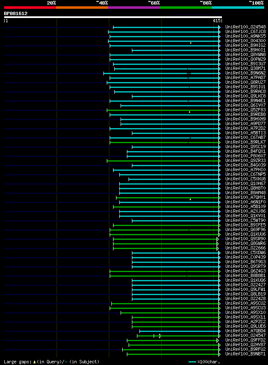Open the UniRef100_O24548 hit label
Screen dimensions: 268x365
point(245,27)
